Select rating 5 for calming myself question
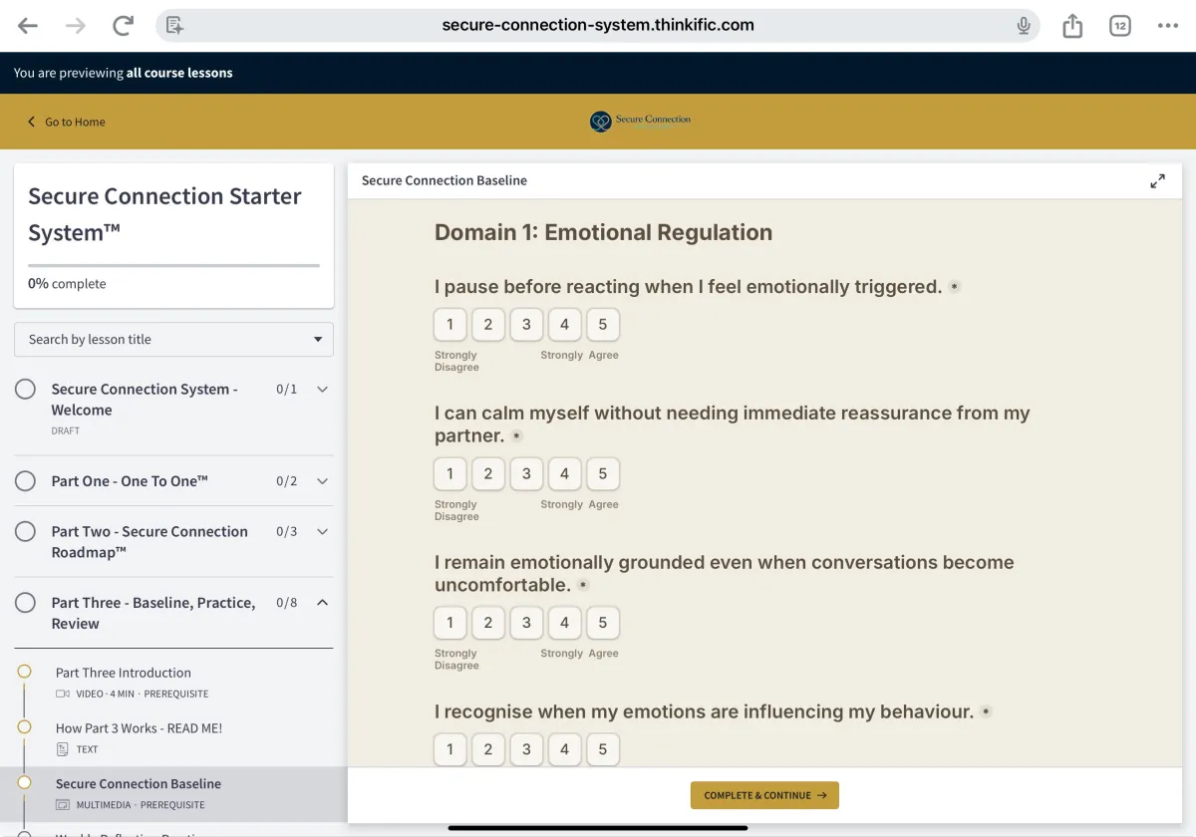This screenshot has width=1196, height=837. [x=603, y=474]
